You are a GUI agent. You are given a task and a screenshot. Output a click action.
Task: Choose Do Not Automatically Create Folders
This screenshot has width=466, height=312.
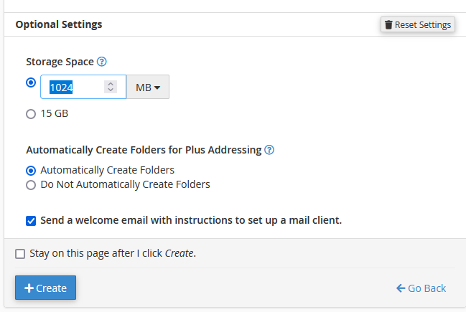[31, 185]
